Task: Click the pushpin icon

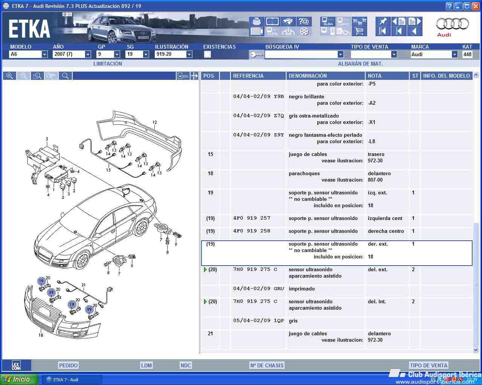Action: point(383,21)
